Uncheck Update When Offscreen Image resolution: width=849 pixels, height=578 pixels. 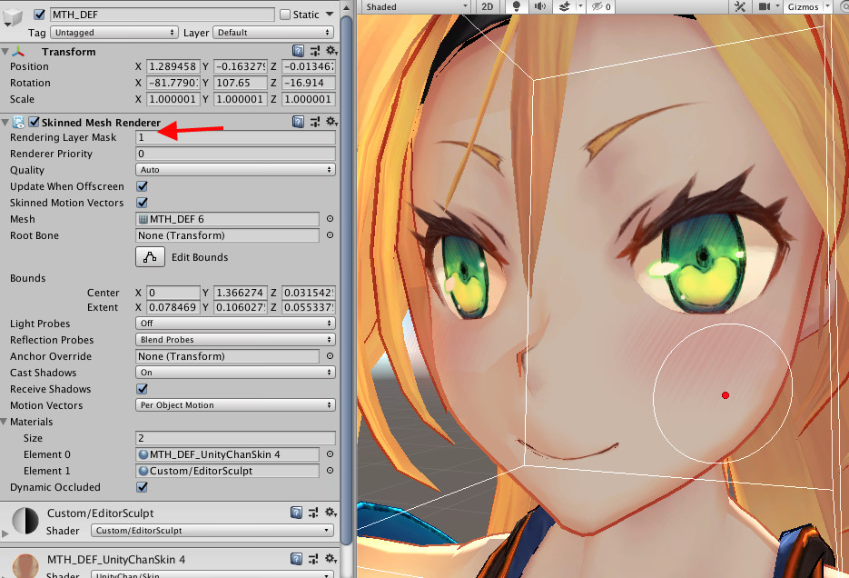142,186
